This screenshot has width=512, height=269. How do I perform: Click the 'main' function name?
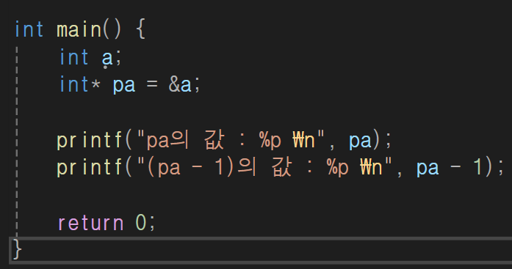click(x=79, y=29)
